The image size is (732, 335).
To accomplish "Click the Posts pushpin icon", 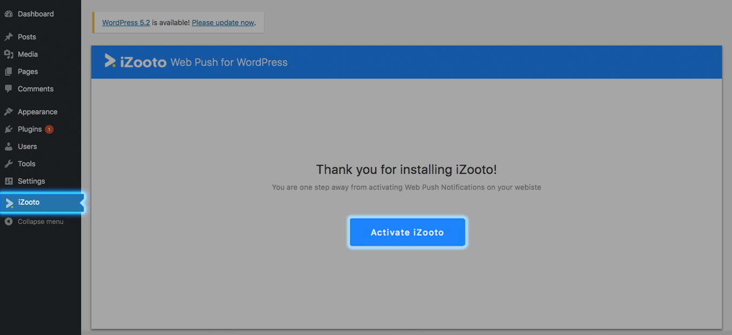I will (x=9, y=37).
